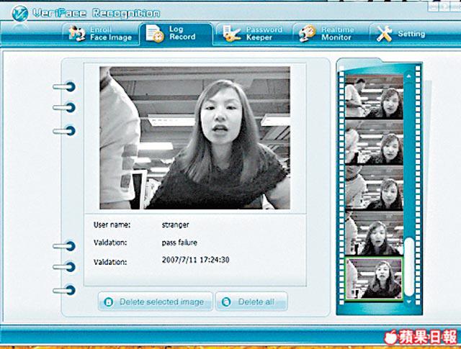Click the icon on Delete selected image button
Screen dimensions: 461x349
click(x=109, y=302)
